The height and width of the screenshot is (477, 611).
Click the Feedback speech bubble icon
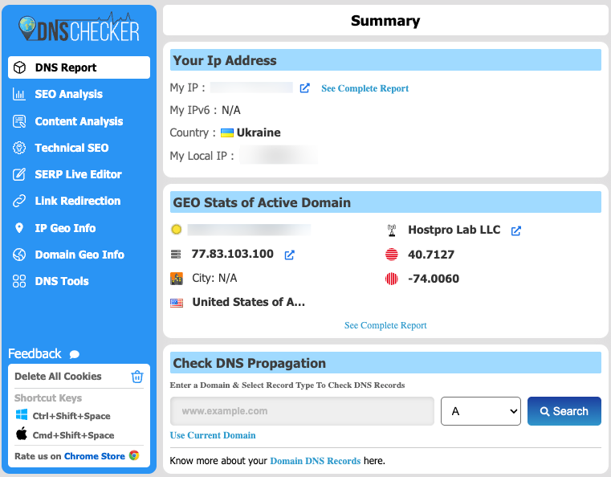75,354
